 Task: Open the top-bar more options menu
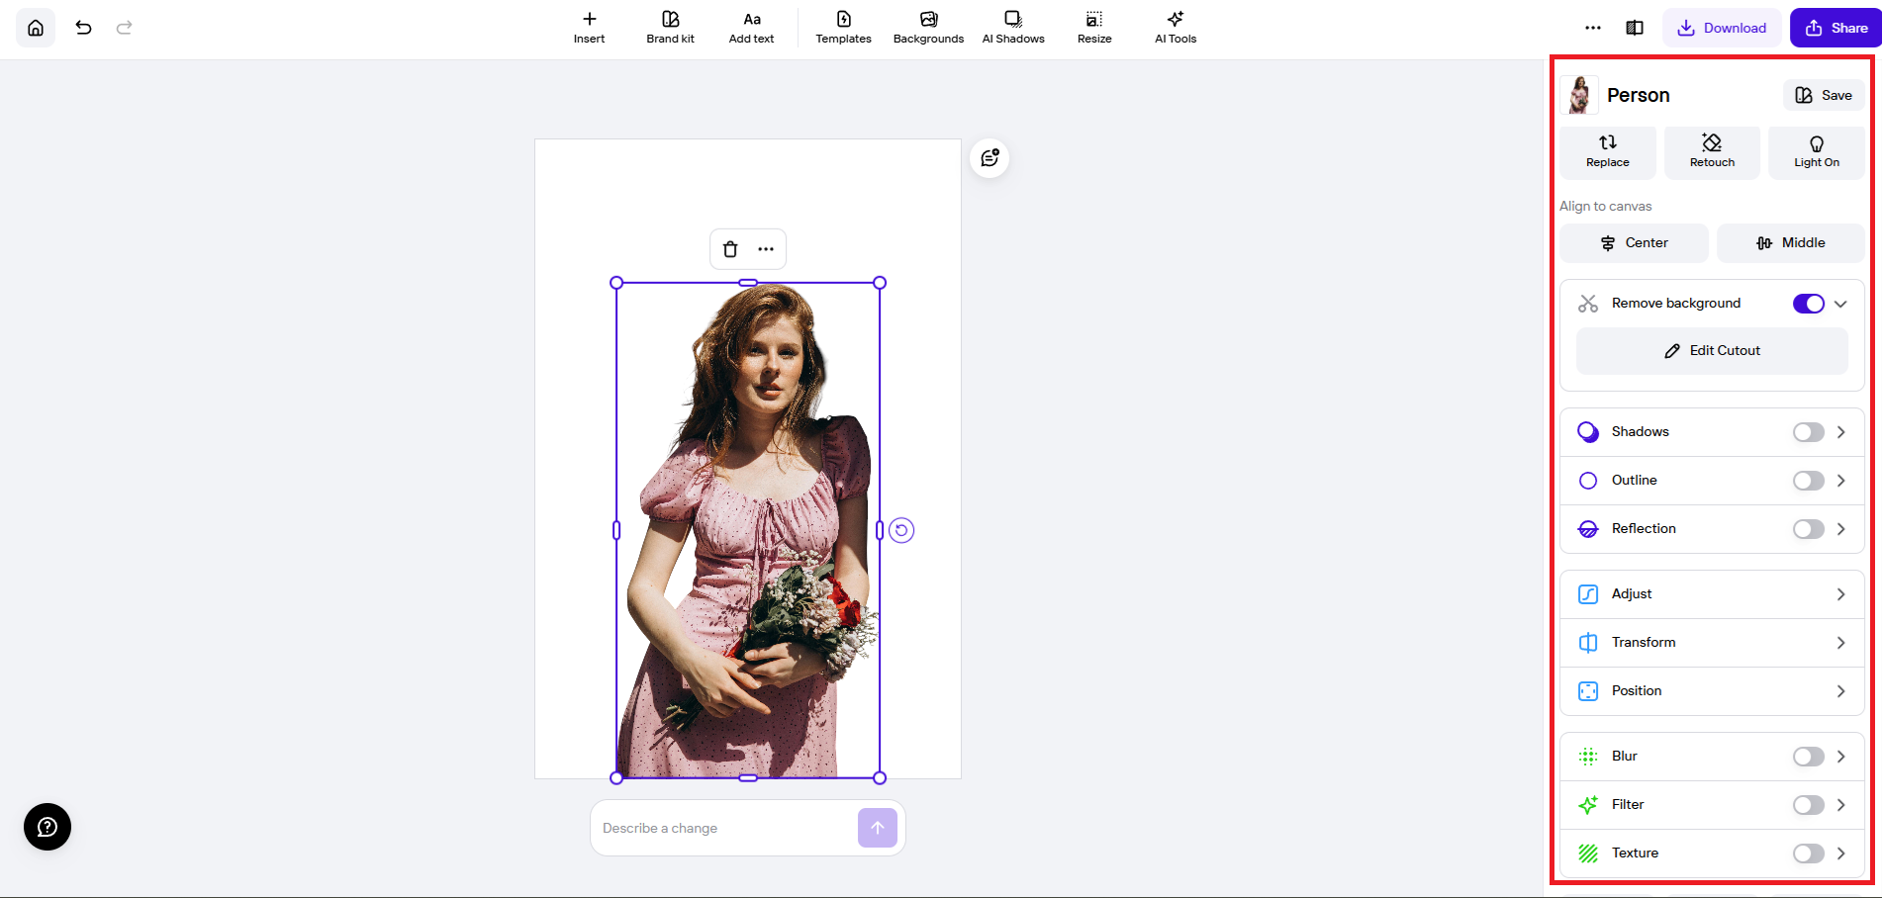[1593, 28]
